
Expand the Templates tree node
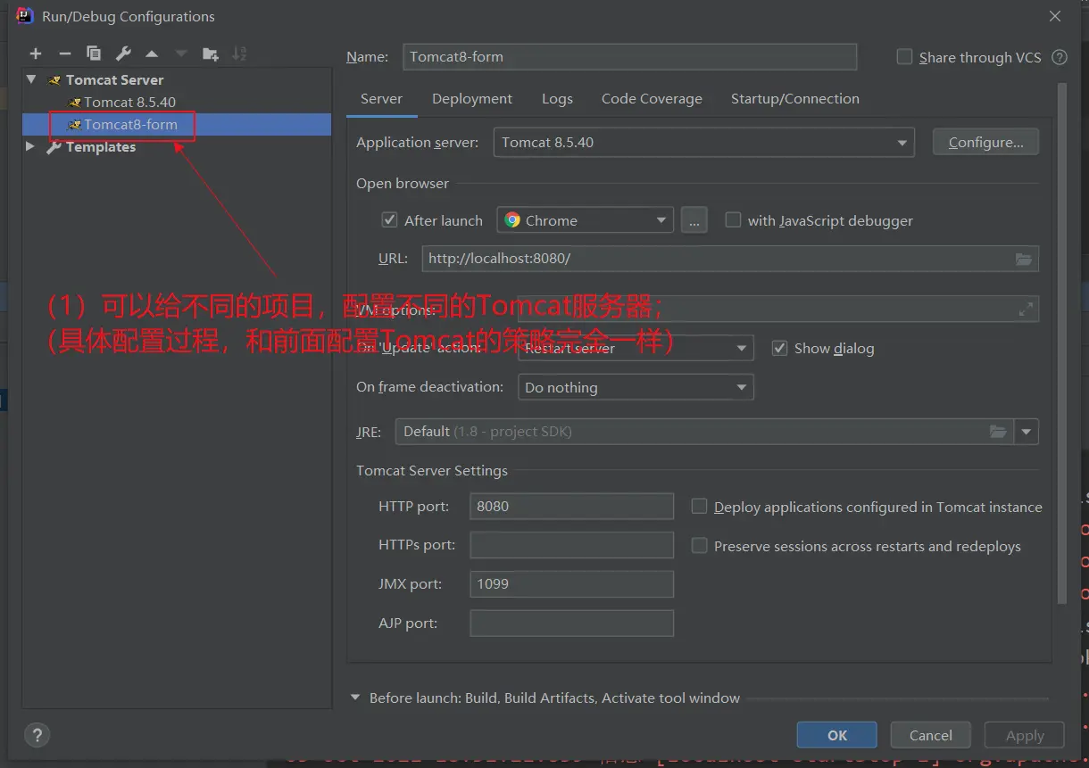pos(30,146)
